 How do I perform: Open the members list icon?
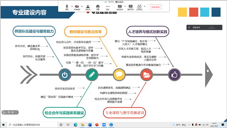(x=88, y=7)
